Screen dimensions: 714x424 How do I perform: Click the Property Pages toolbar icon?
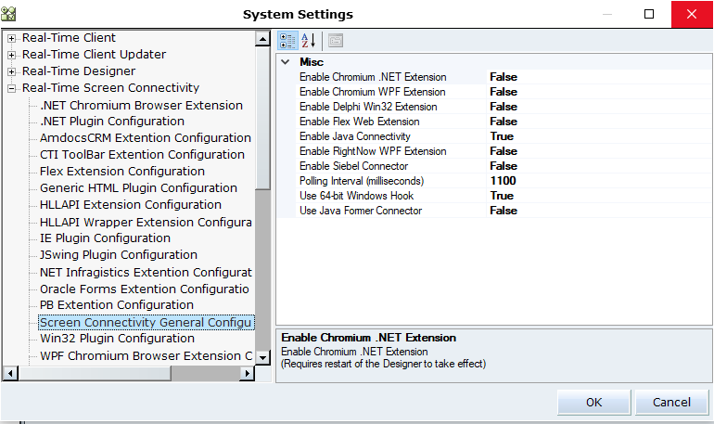[335, 41]
